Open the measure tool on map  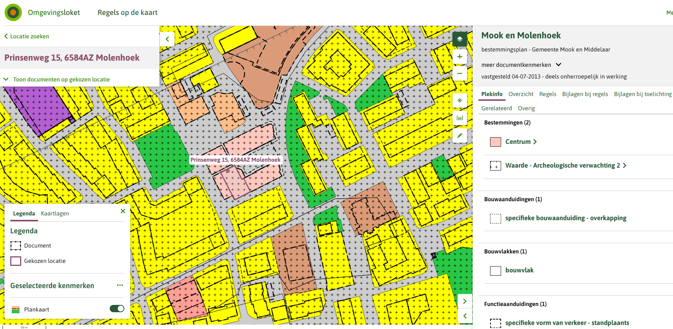[460, 118]
